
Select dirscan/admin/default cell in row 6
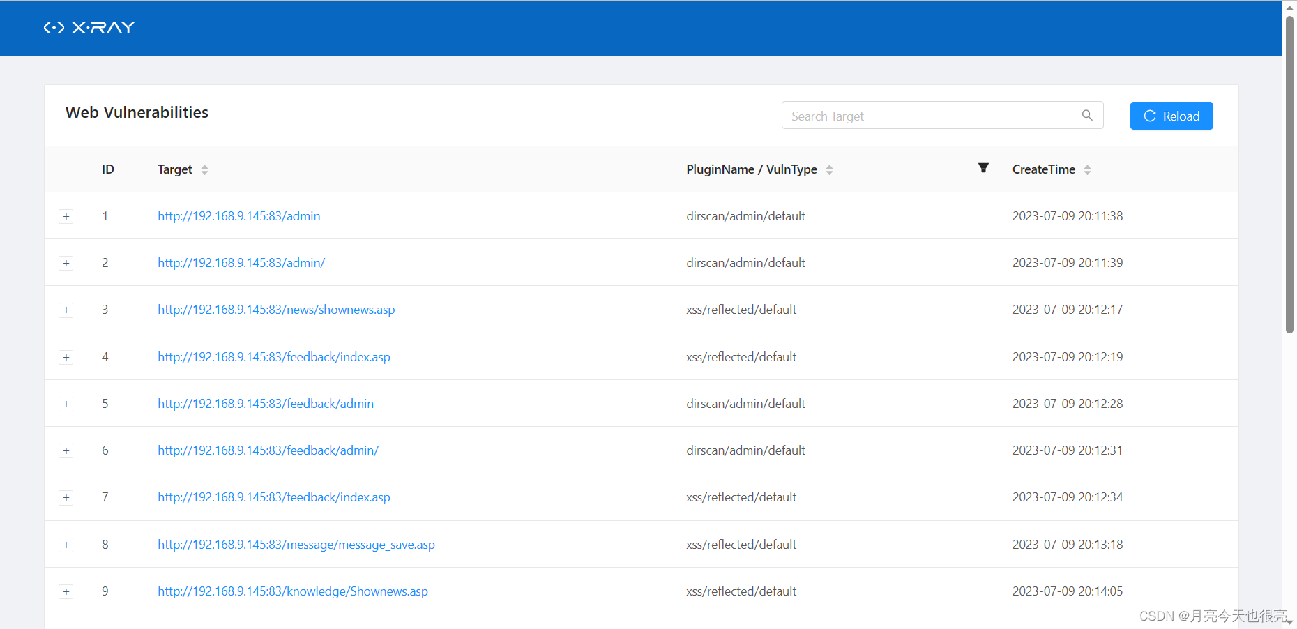pos(745,450)
